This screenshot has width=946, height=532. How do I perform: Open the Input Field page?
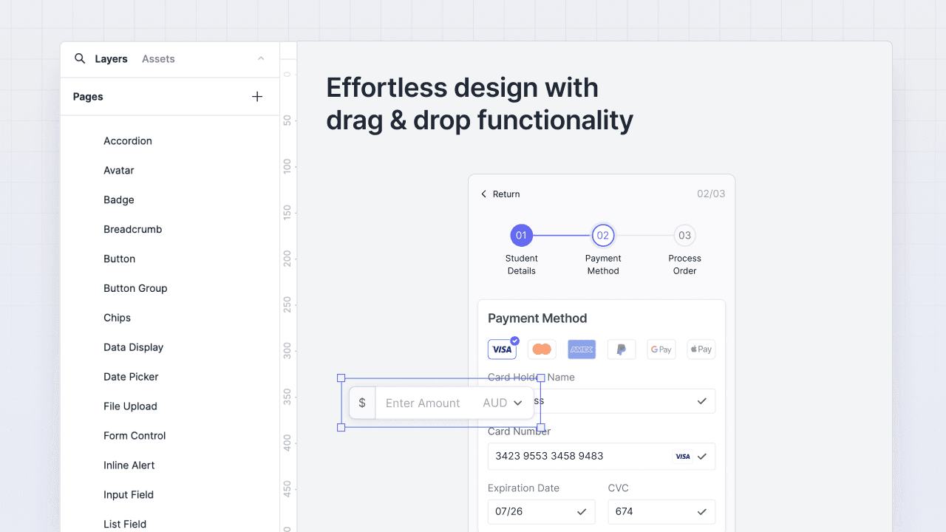(x=129, y=495)
